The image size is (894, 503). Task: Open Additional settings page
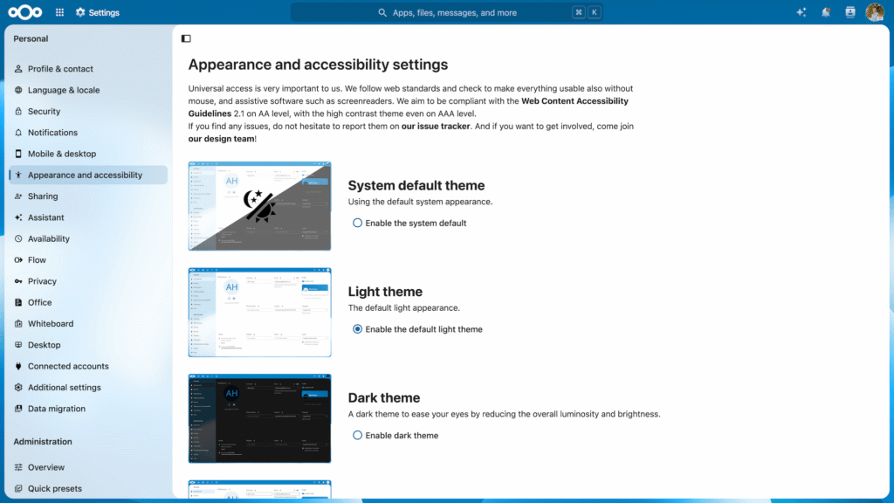pos(88,387)
